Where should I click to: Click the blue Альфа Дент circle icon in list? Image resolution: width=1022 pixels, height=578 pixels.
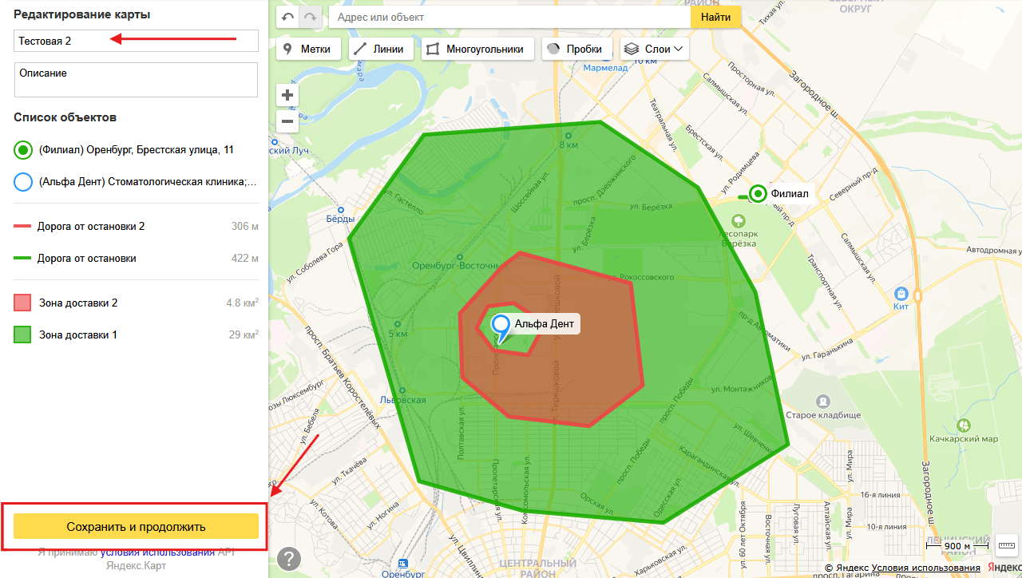pos(23,182)
